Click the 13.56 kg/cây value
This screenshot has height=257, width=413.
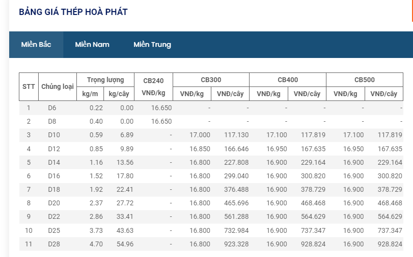[125, 162]
